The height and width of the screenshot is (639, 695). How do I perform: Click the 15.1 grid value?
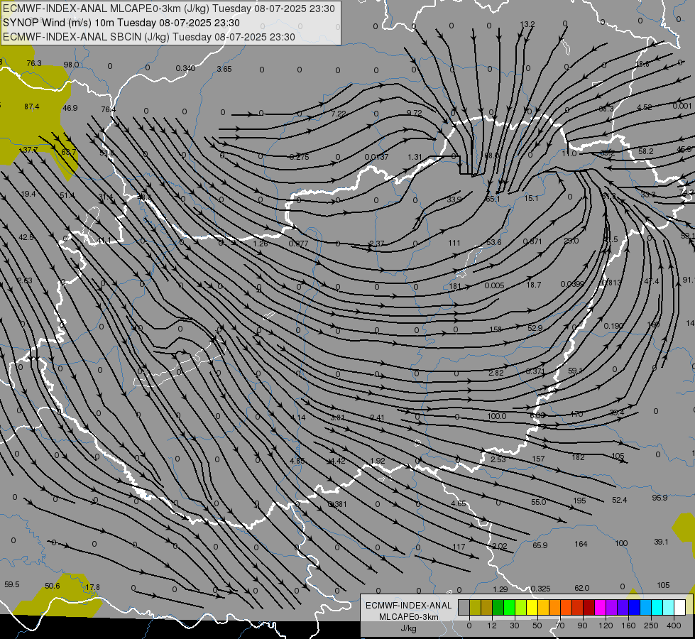coord(531,198)
